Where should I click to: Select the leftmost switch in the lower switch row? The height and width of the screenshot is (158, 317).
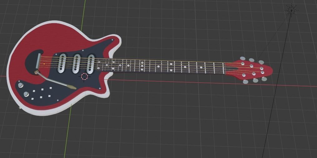(32, 99)
